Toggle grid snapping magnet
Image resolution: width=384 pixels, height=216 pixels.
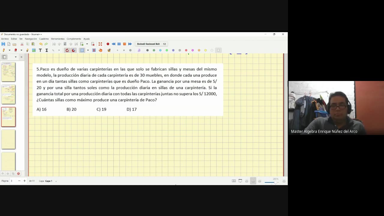click(x=73, y=50)
